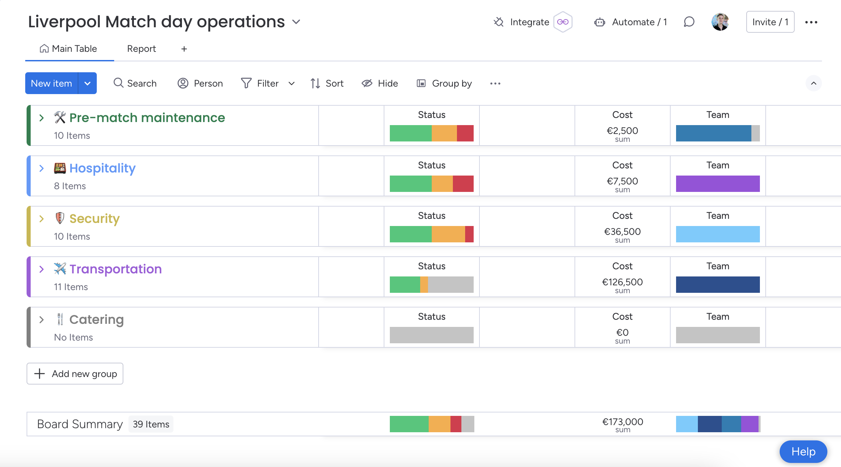Open the Integrate plug icon
841x467 pixels.
point(499,22)
